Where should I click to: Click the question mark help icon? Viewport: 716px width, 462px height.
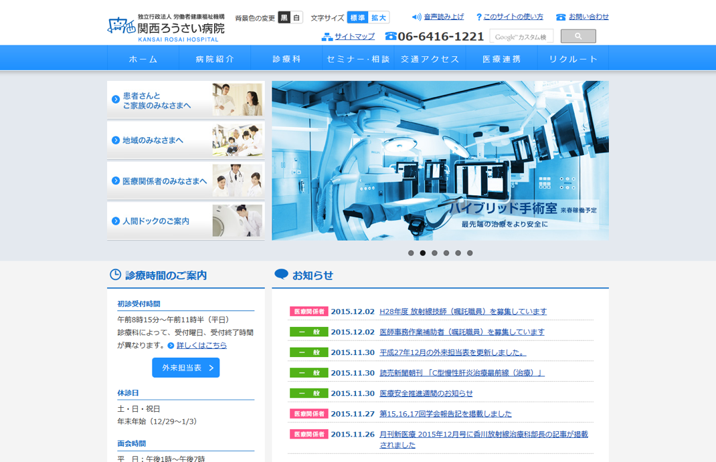click(x=478, y=17)
